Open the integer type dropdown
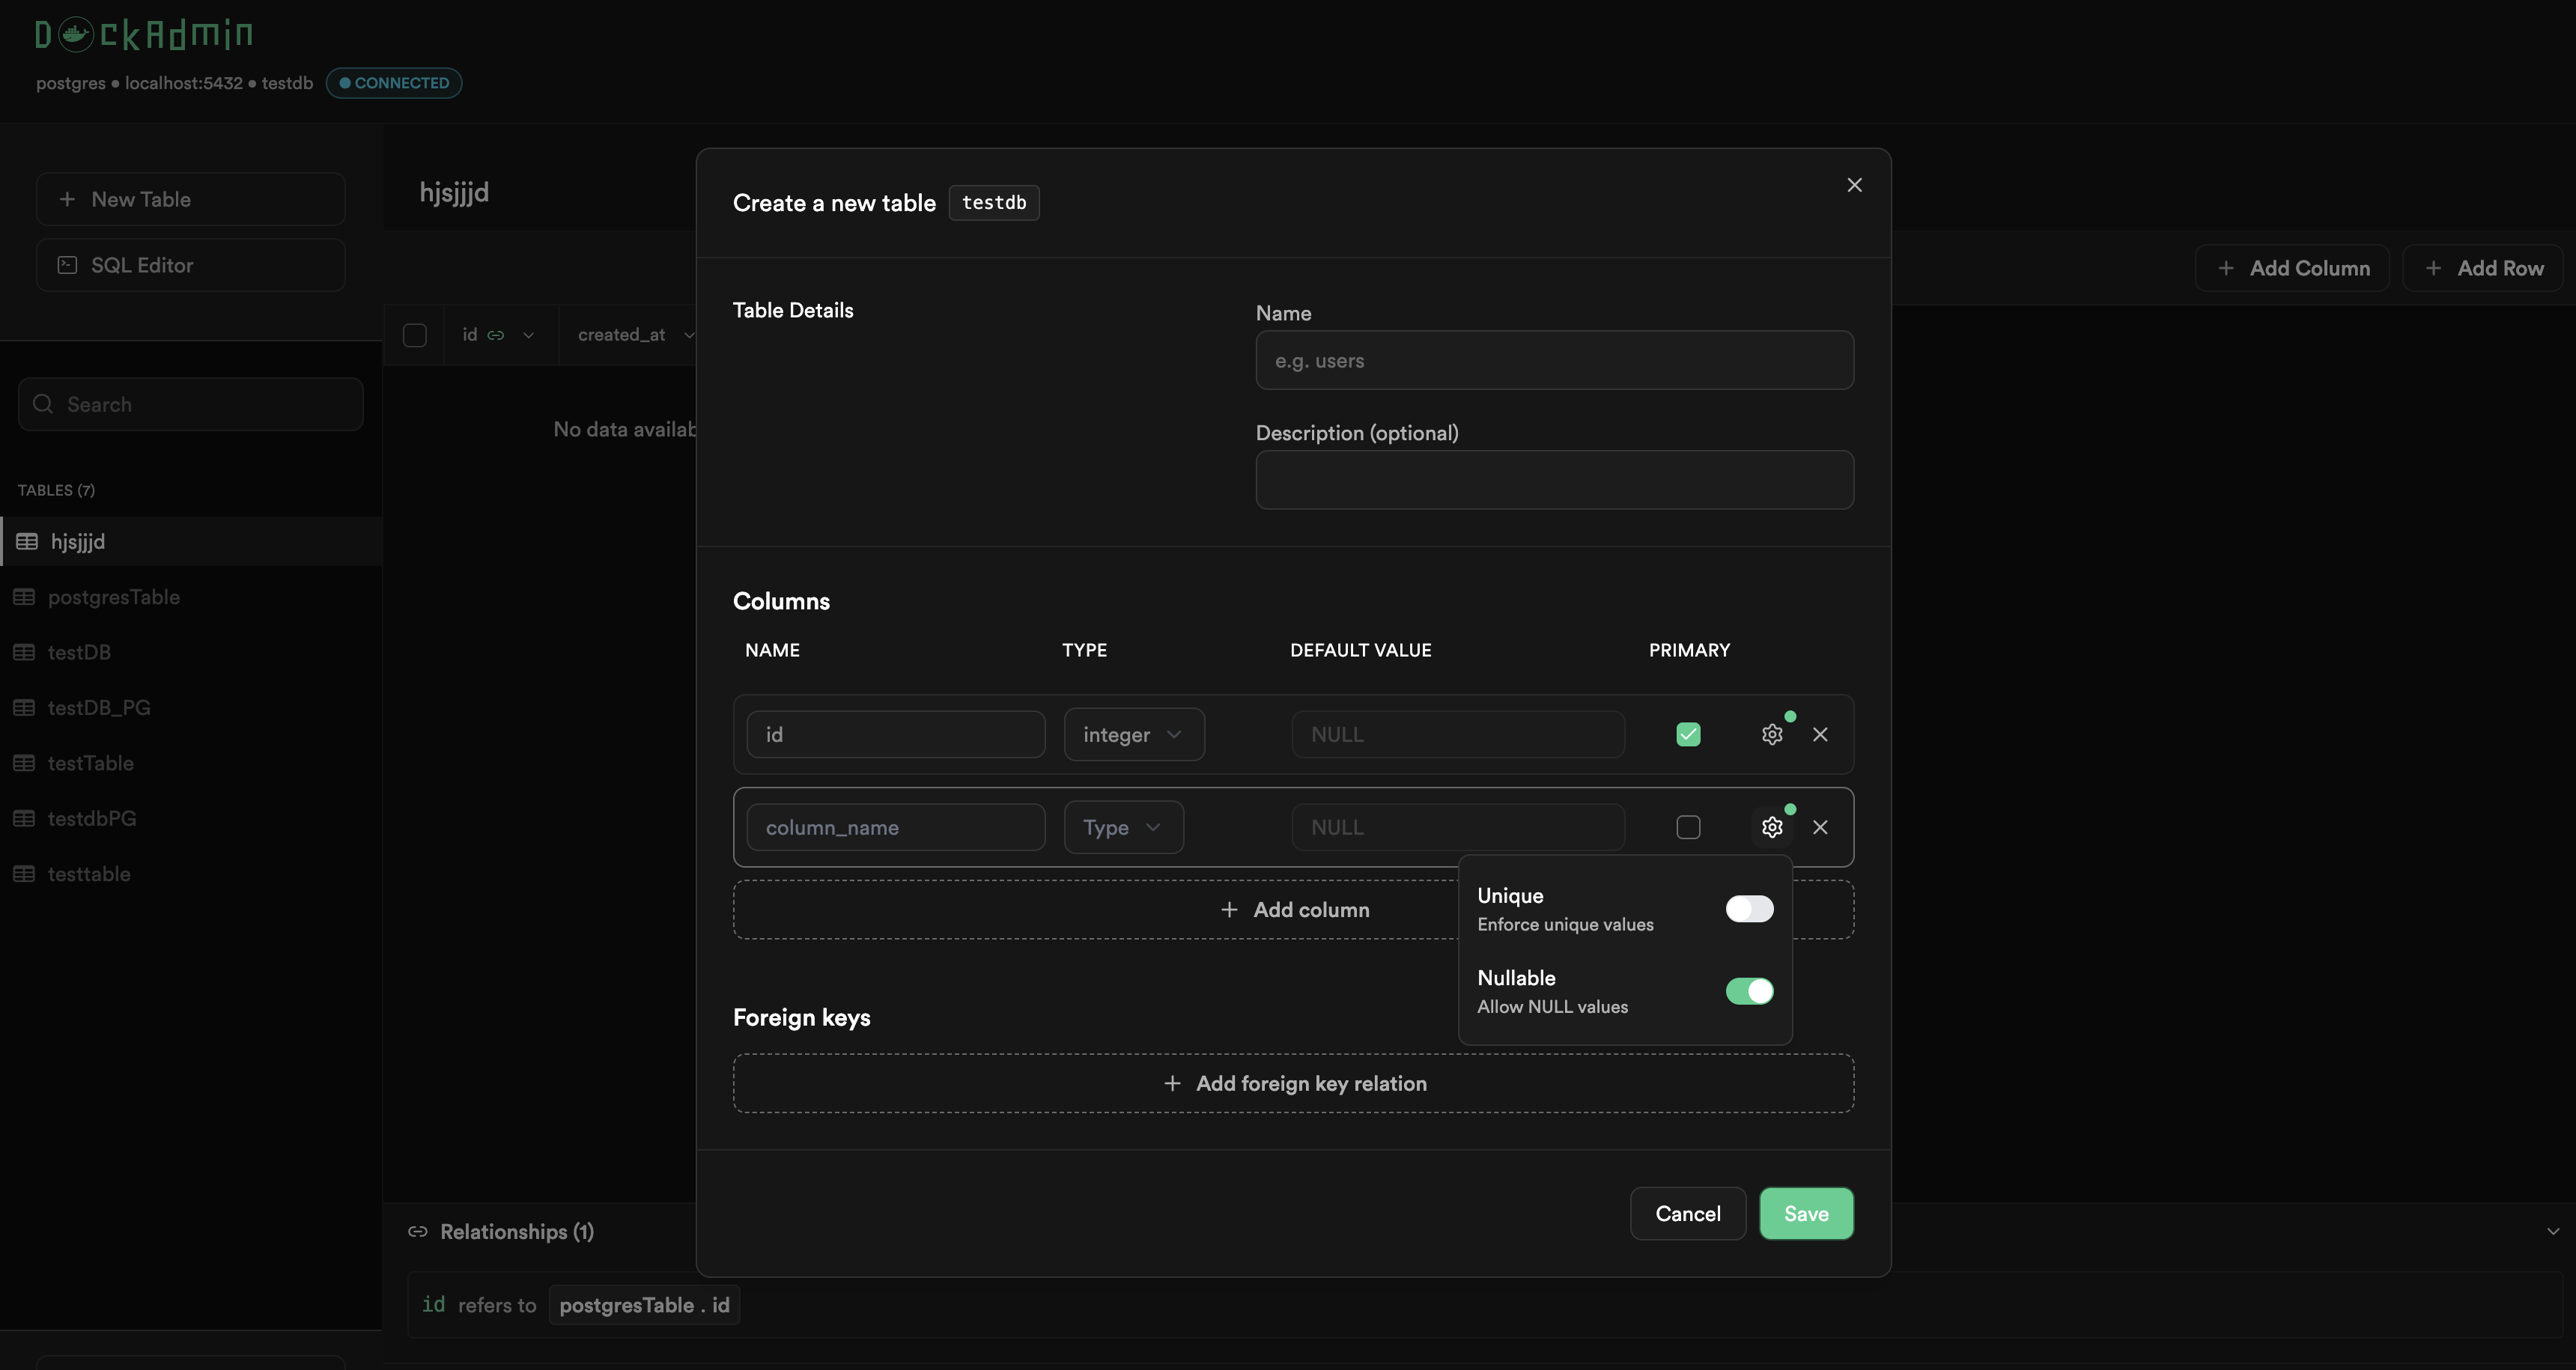This screenshot has width=2576, height=1370. 1134,735
